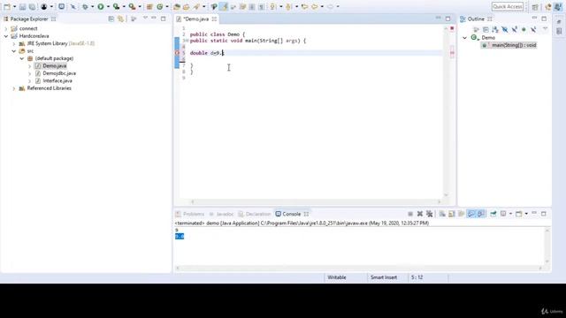This screenshot has height=318, width=566.
Task: Click Remove All Terminated Launches icon
Action: [429, 214]
